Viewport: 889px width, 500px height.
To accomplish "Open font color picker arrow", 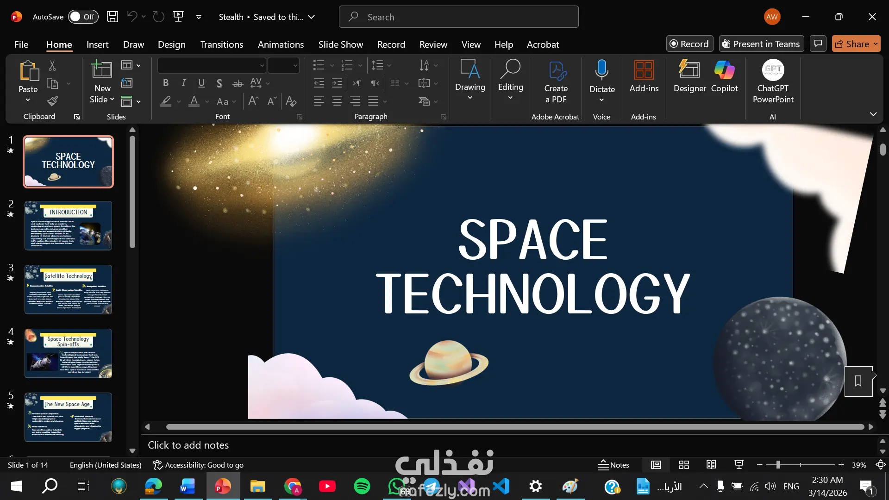I will coord(207,101).
